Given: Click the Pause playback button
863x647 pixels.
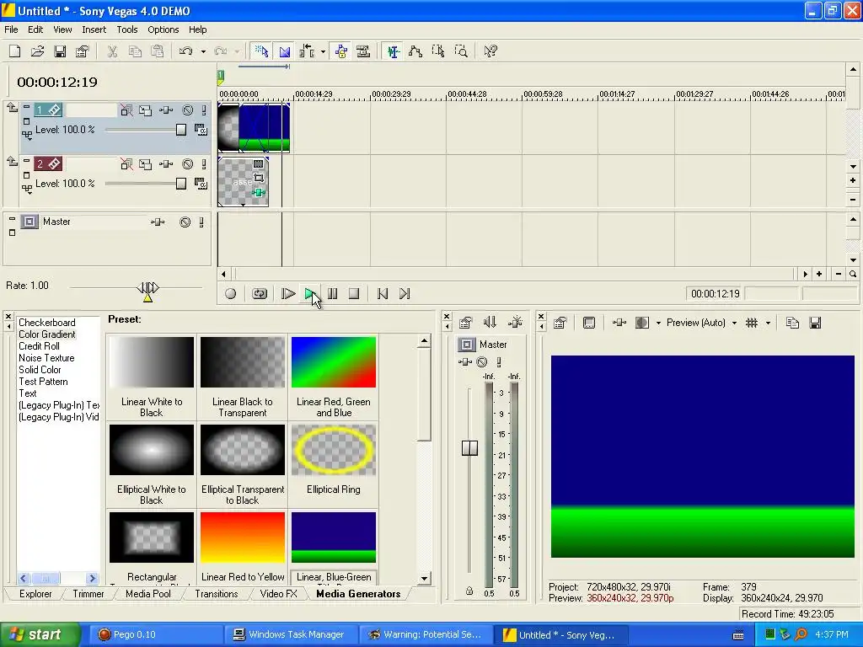Looking at the screenshot, I should click(x=332, y=294).
